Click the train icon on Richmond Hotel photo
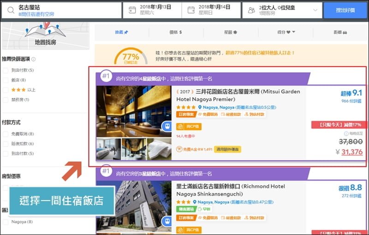The height and width of the screenshot is (235, 369). pyautogui.click(x=167, y=222)
